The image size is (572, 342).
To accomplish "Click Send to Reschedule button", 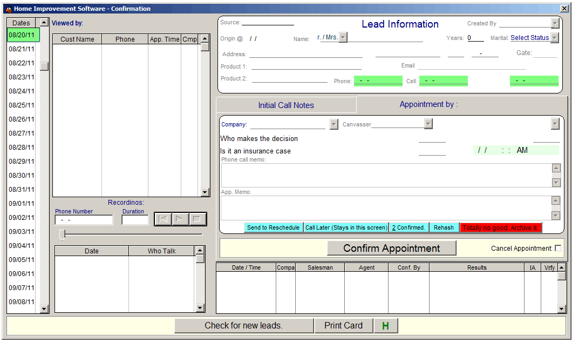I will coord(273,227).
